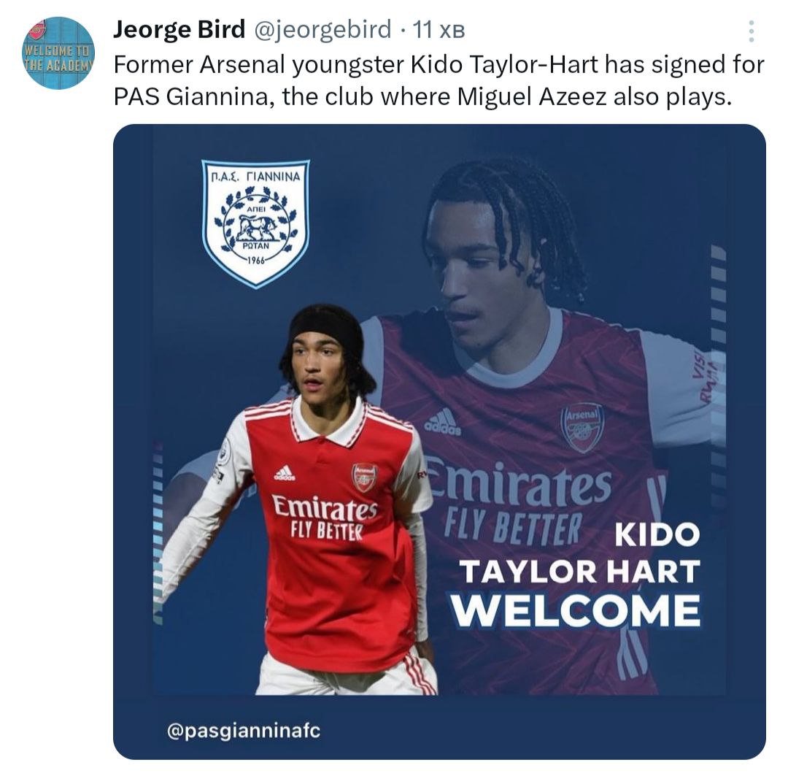Click the adidas logo on the faded maroon shirt
788x776 pixels.
point(443,422)
